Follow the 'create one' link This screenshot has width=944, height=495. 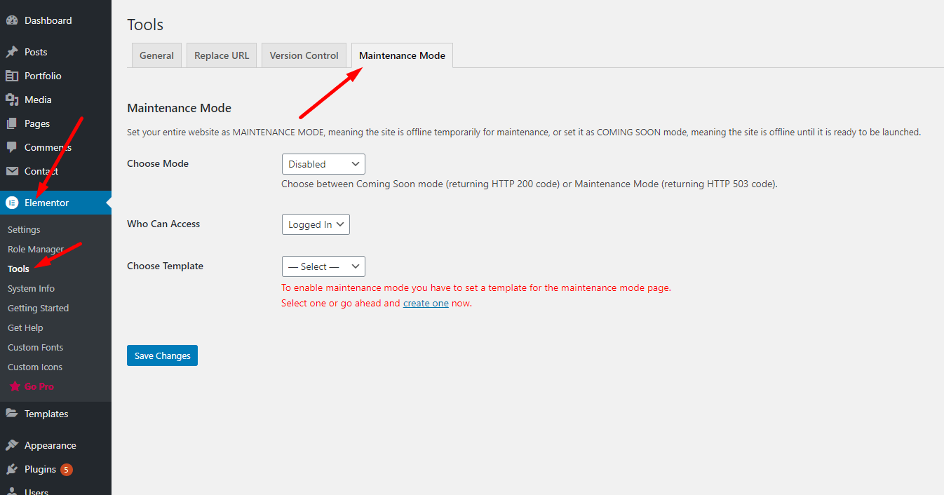coord(426,304)
